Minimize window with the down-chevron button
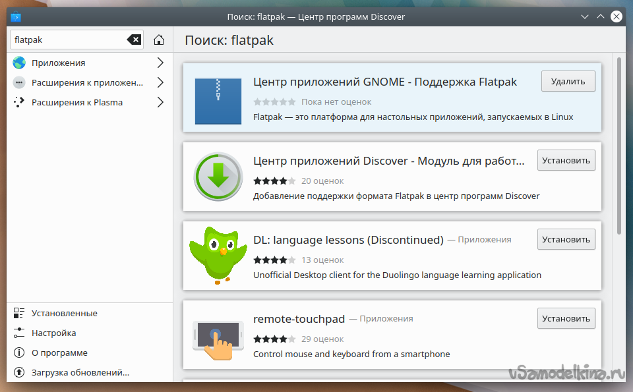 pos(585,16)
